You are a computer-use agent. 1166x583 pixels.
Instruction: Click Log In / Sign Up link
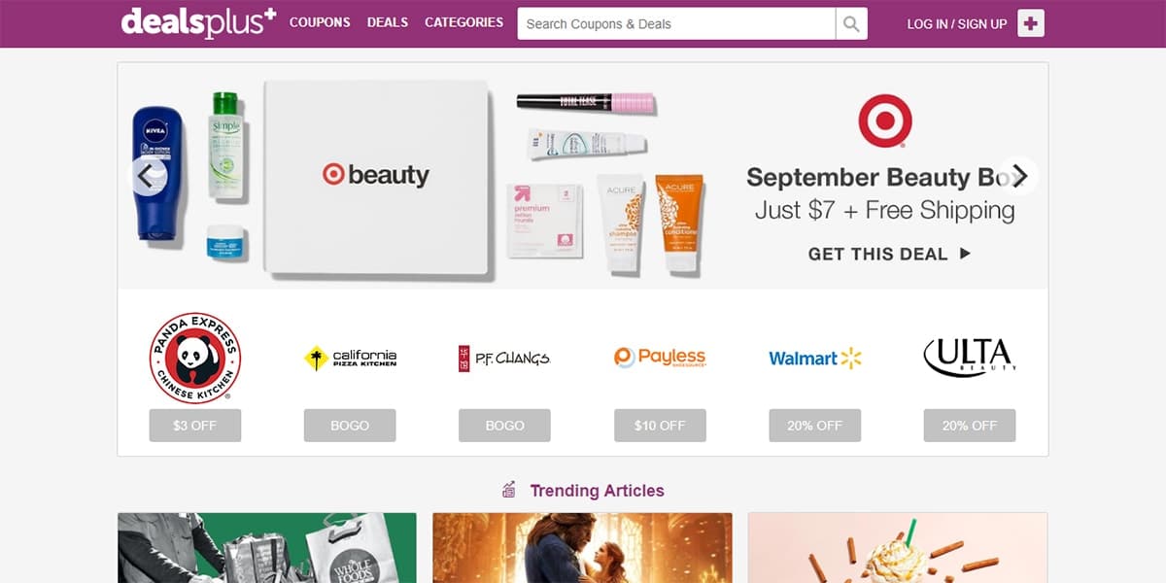click(957, 24)
